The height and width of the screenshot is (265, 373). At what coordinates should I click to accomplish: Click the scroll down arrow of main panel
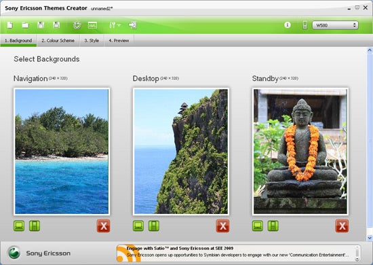pyautogui.click(x=370, y=238)
